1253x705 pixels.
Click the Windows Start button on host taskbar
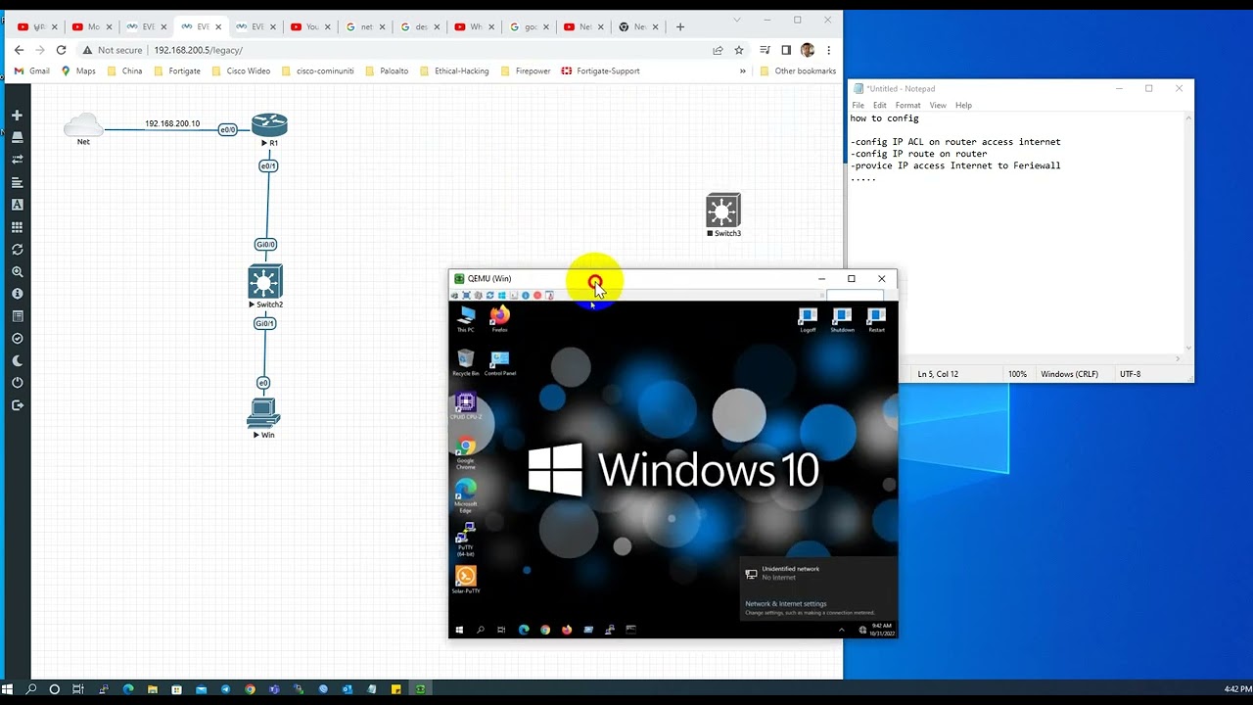click(8, 689)
